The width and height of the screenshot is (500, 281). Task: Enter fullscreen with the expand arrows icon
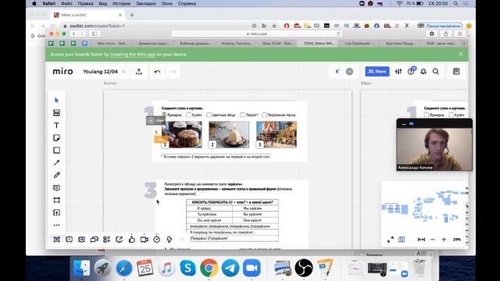click(x=391, y=240)
